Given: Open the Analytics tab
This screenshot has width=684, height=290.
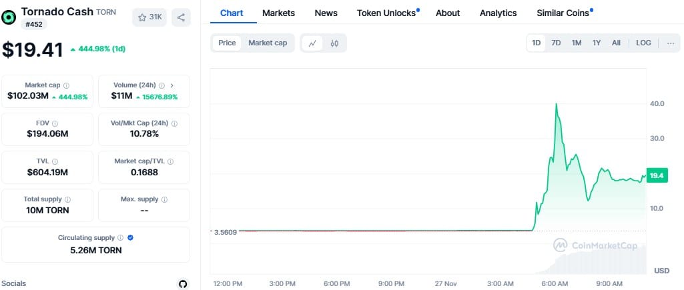Looking at the screenshot, I should point(498,13).
